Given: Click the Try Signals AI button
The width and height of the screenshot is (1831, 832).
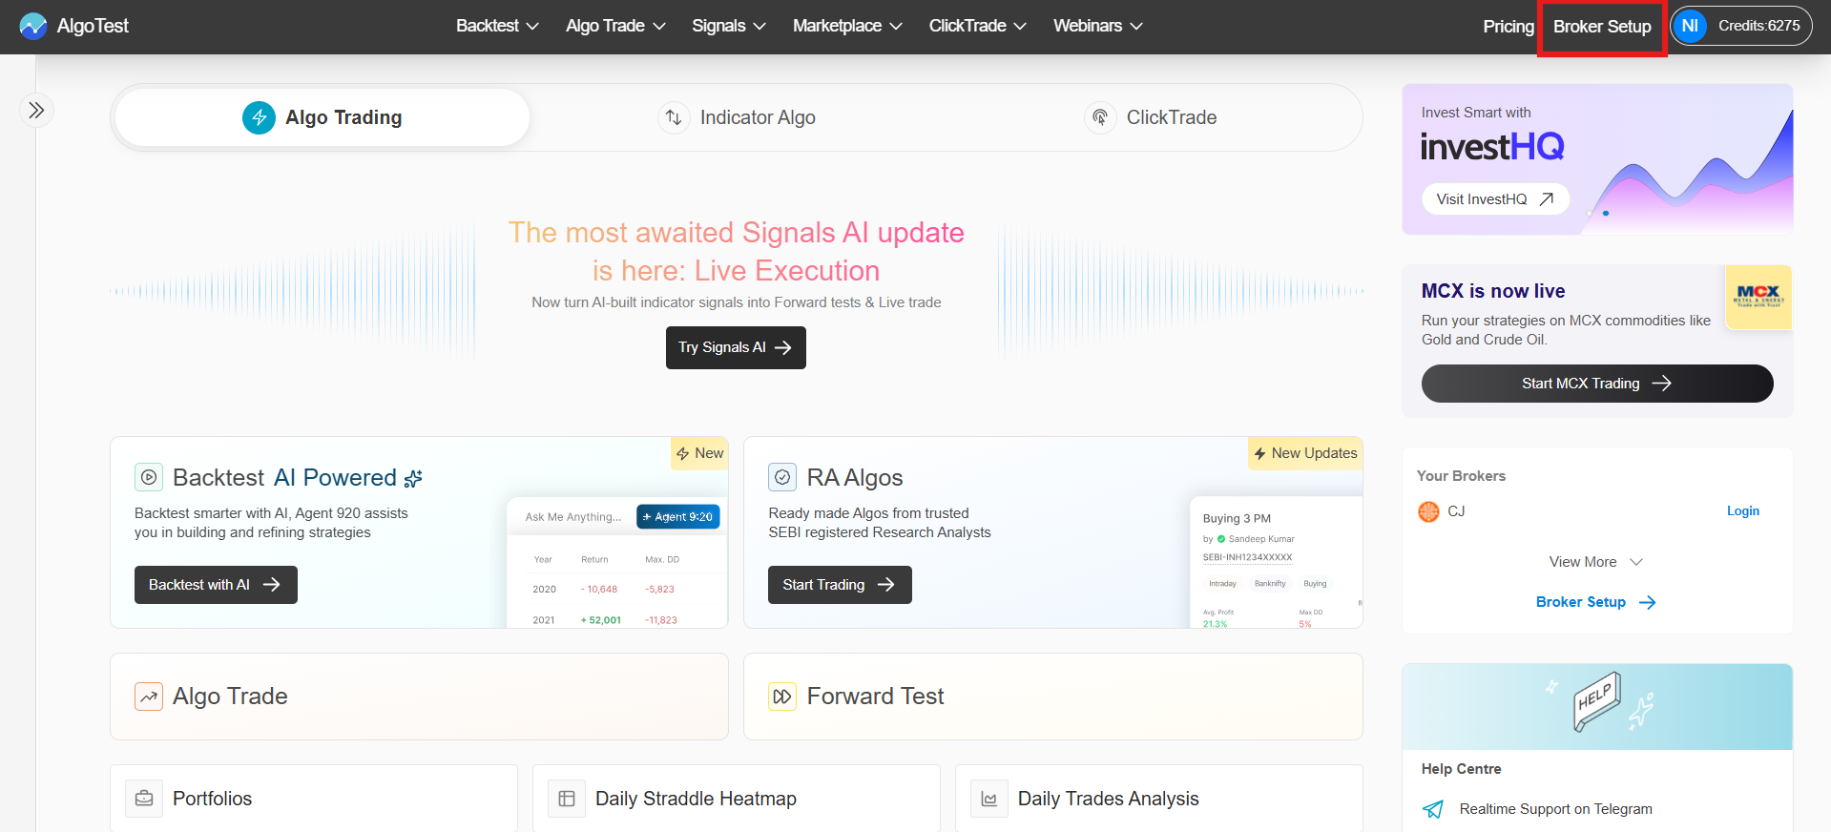Looking at the screenshot, I should coord(736,347).
